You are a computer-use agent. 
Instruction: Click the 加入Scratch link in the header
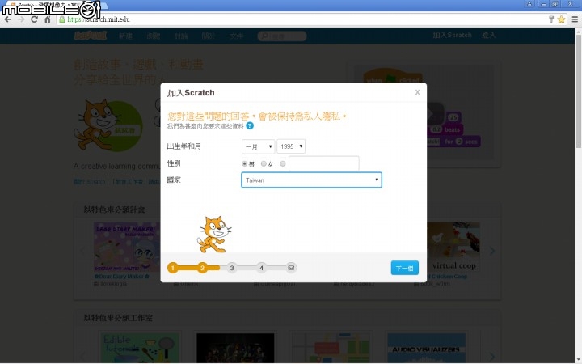[452, 36]
